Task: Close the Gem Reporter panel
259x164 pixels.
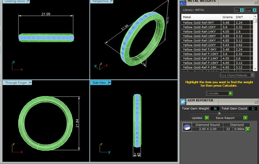Action: click(256, 102)
